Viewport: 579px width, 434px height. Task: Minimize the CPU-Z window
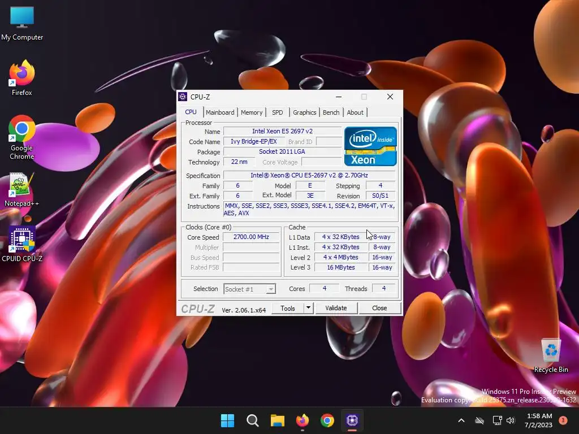[x=338, y=97]
